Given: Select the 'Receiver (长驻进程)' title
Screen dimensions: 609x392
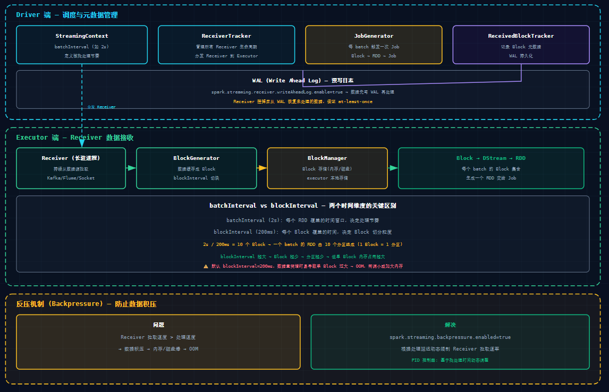Looking at the screenshot, I should (71, 158).
